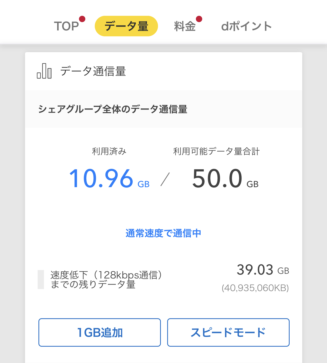This screenshot has width=327, height=363.
Task: Open the 料金 tab
Action: (185, 26)
